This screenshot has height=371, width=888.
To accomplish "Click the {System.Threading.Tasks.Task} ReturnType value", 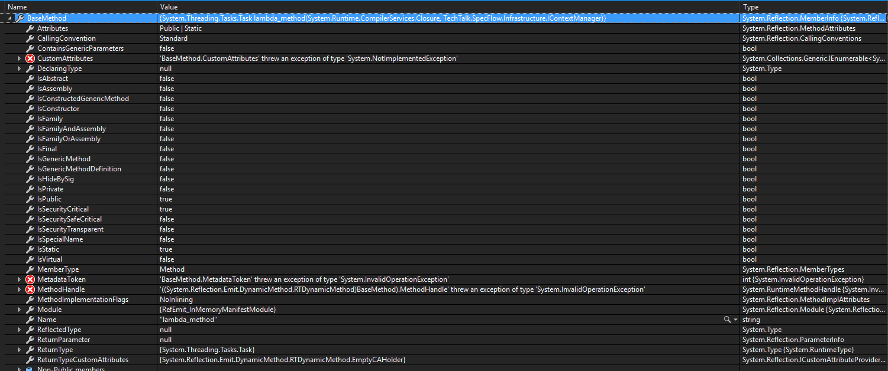I will click(207, 350).
